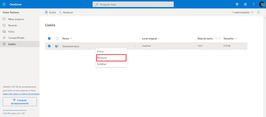266x117 pixels.
Task: Uncheck the Document.docx row checkbox
Action: coord(49,46)
